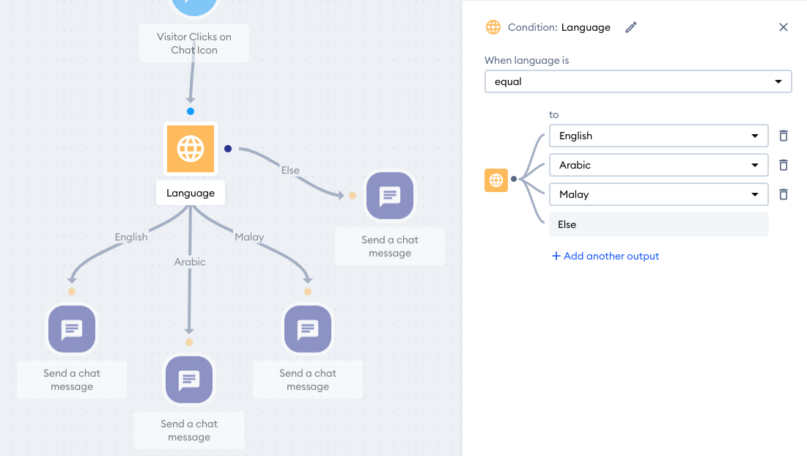Viewport: 807px width, 456px height.
Task: Edit condition name with pencil icon
Action: 631,27
